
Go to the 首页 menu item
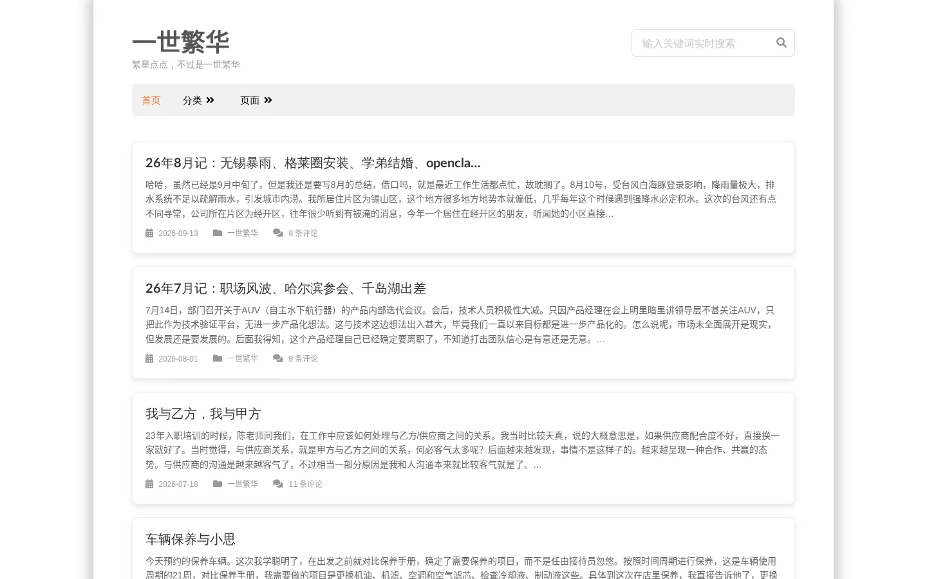point(151,100)
